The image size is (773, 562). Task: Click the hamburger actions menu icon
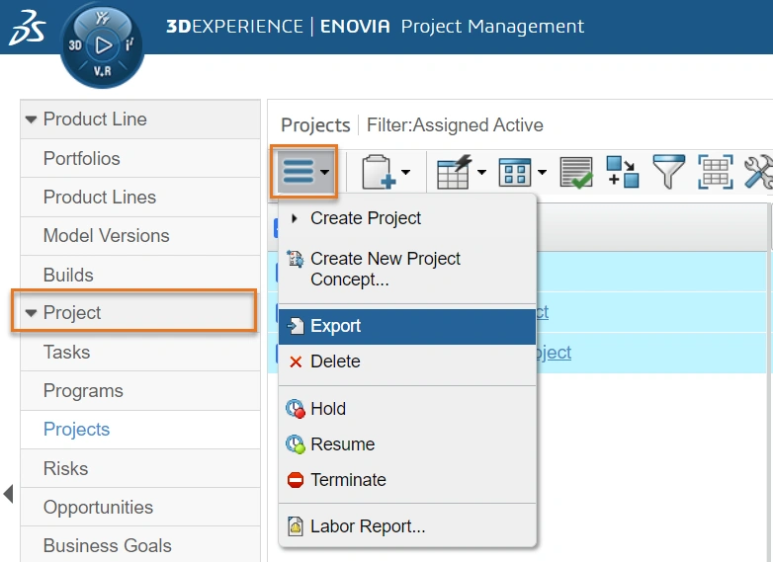click(x=298, y=173)
